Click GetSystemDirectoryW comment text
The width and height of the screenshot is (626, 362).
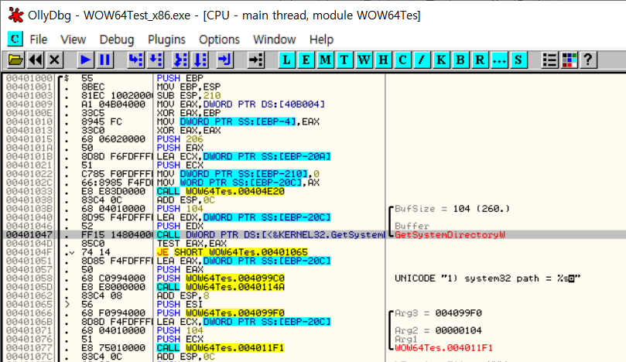450,234
